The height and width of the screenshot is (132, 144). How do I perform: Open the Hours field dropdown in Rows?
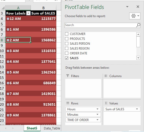[97, 109]
